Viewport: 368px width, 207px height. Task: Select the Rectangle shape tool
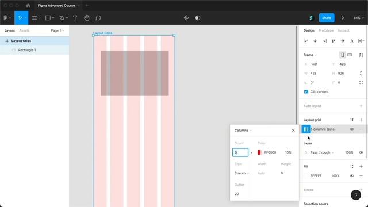[x=48, y=18]
